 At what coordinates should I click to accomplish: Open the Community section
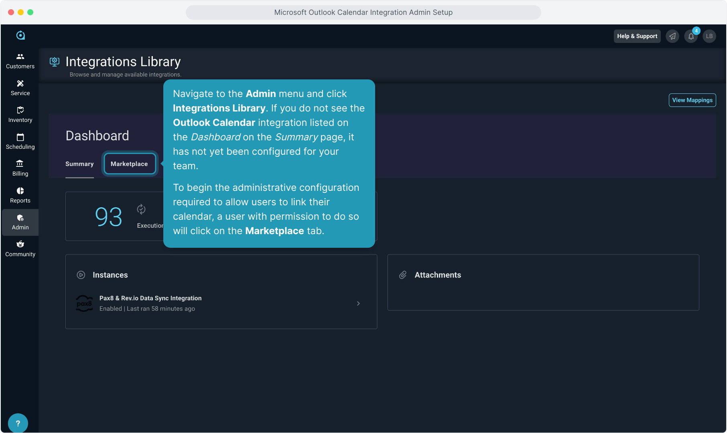[20, 249]
